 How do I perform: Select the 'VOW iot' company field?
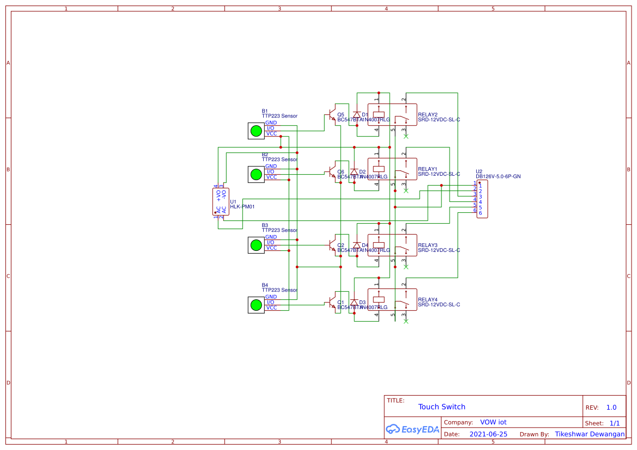pyautogui.click(x=493, y=422)
